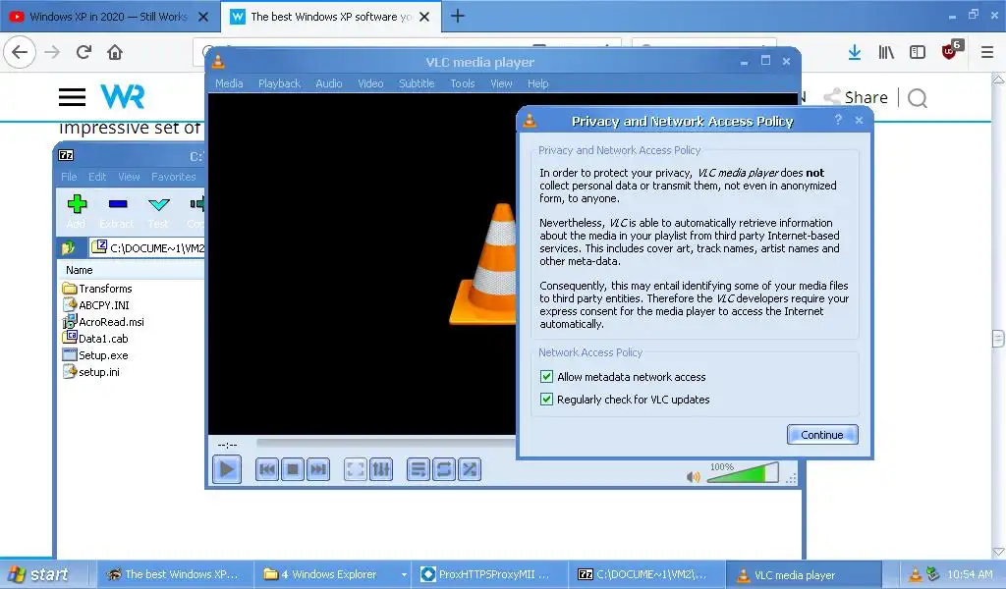This screenshot has width=1006, height=589.
Task: Click the browser Reload icon
Action: click(x=84, y=52)
